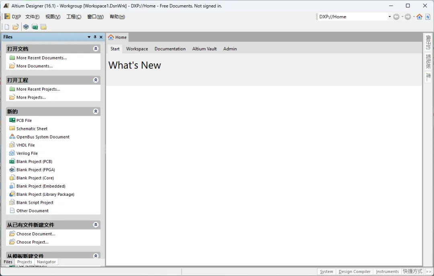This screenshot has height=276, width=434.
Task: Switch to the Documentation page tab
Action: point(170,49)
